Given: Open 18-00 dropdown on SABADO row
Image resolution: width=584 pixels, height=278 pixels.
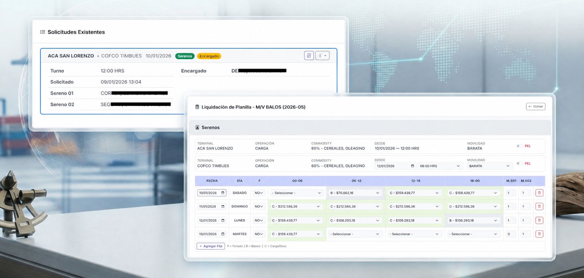Looking at the screenshot, I should tap(474, 193).
